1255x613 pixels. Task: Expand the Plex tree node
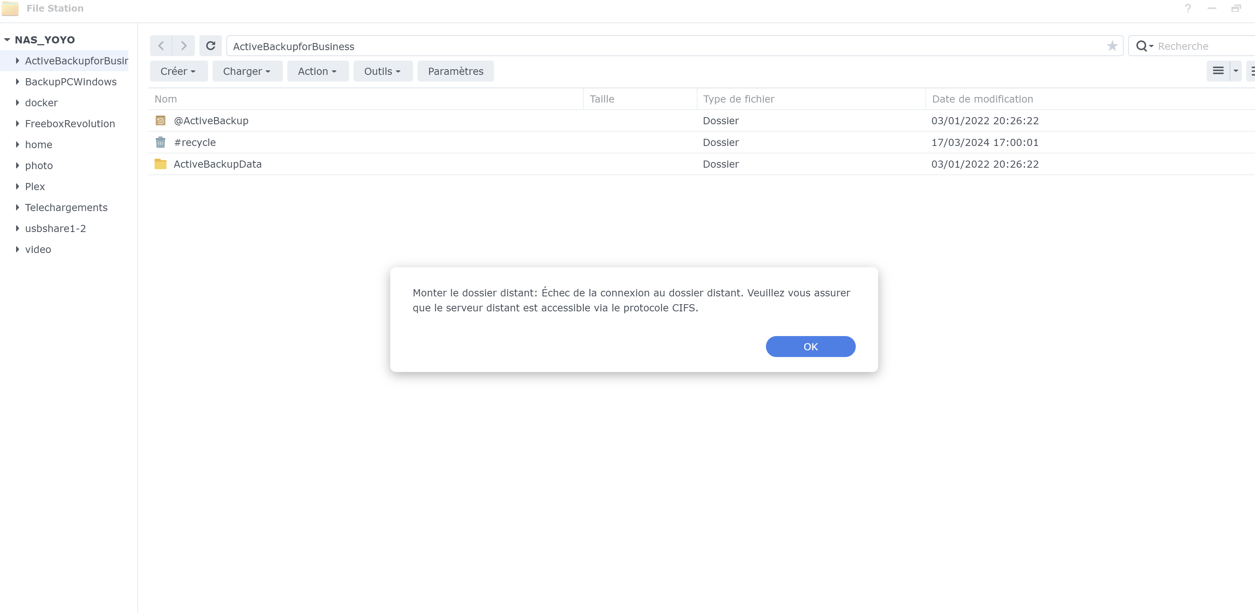(18, 186)
